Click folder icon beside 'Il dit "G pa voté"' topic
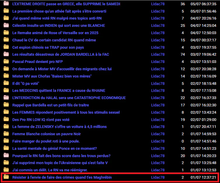 [x=6, y=83]
